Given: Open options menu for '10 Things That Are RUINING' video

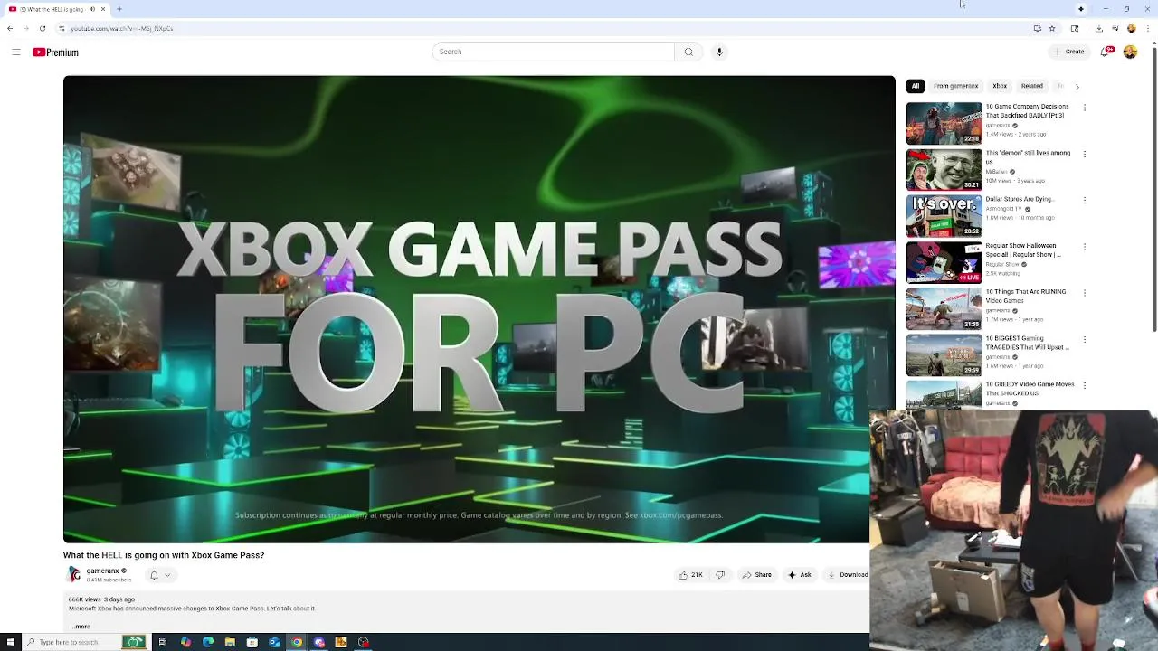Looking at the screenshot, I should (x=1084, y=293).
